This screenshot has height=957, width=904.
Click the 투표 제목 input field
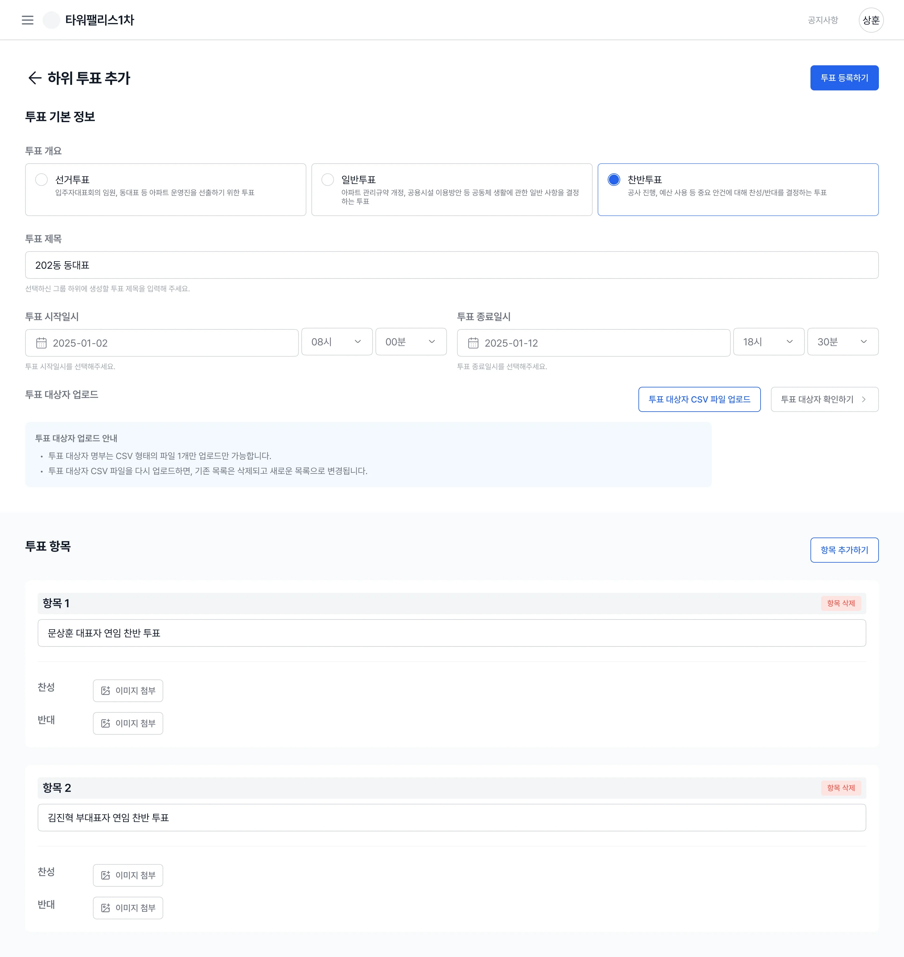(x=451, y=265)
